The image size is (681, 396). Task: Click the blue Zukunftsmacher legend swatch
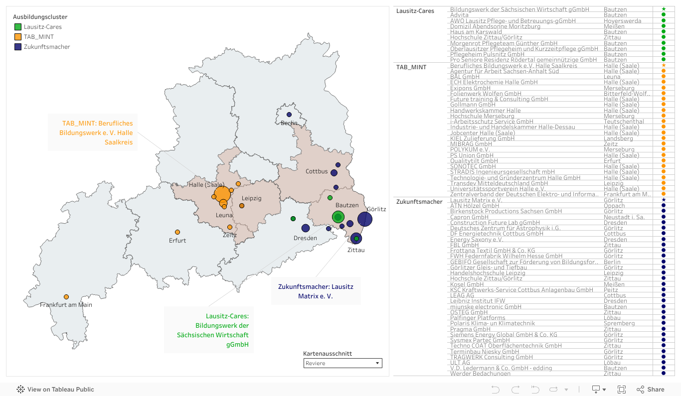(x=17, y=47)
